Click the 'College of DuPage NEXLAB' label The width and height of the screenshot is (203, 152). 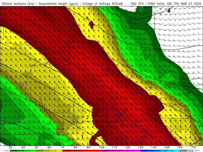103,4
